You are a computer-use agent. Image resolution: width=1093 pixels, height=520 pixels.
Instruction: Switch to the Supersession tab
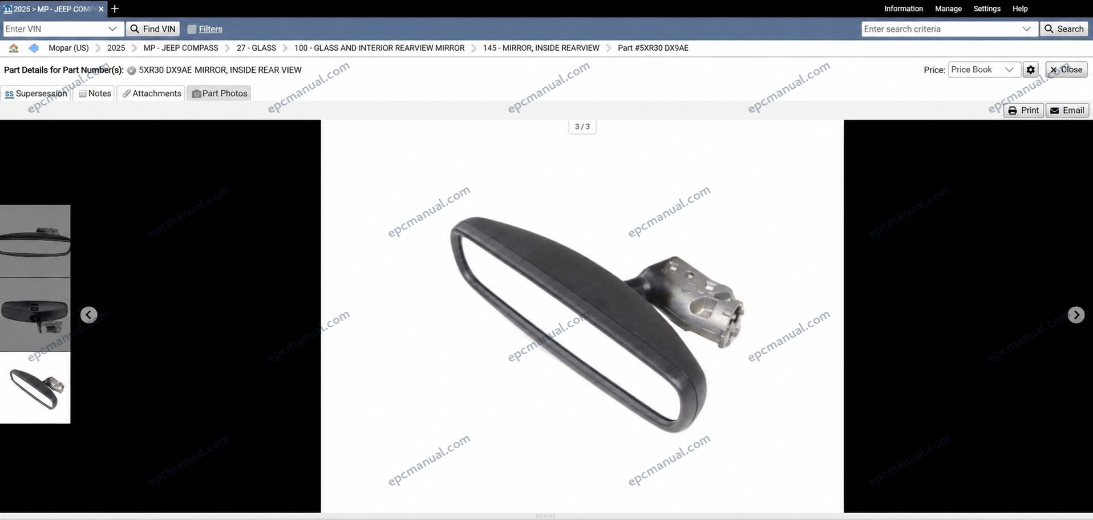[36, 94]
